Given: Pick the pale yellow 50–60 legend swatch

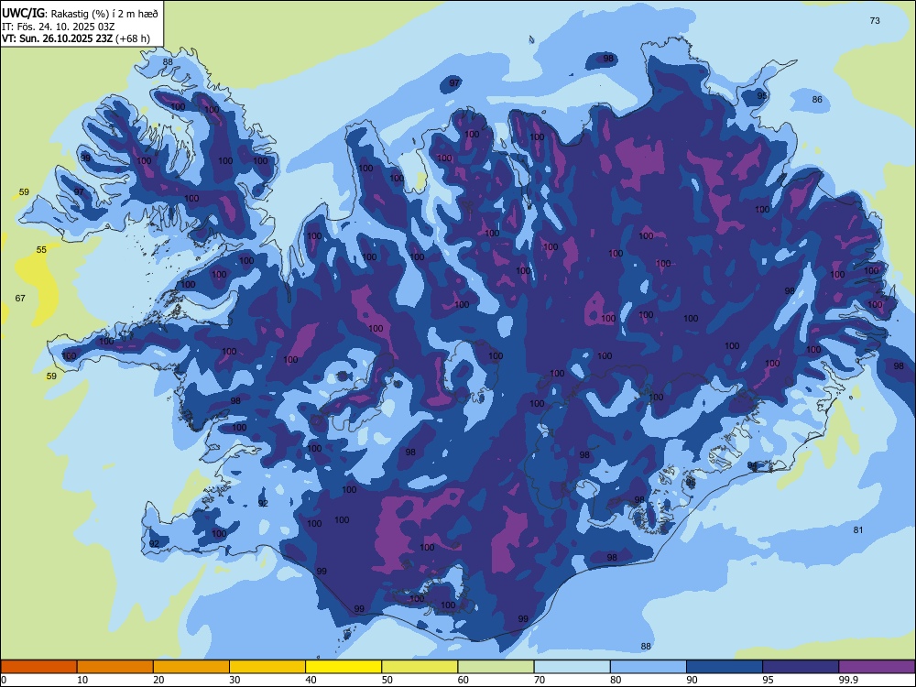Looking at the screenshot, I should click(420, 667).
